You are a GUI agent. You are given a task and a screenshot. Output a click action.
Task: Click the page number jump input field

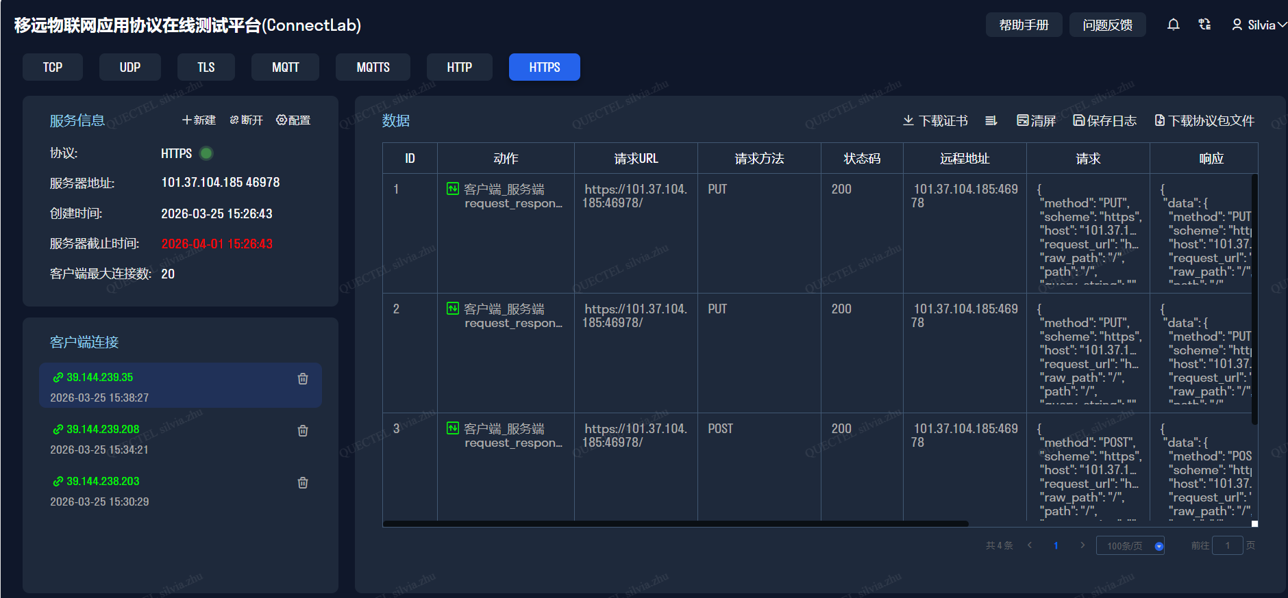coord(1227,545)
